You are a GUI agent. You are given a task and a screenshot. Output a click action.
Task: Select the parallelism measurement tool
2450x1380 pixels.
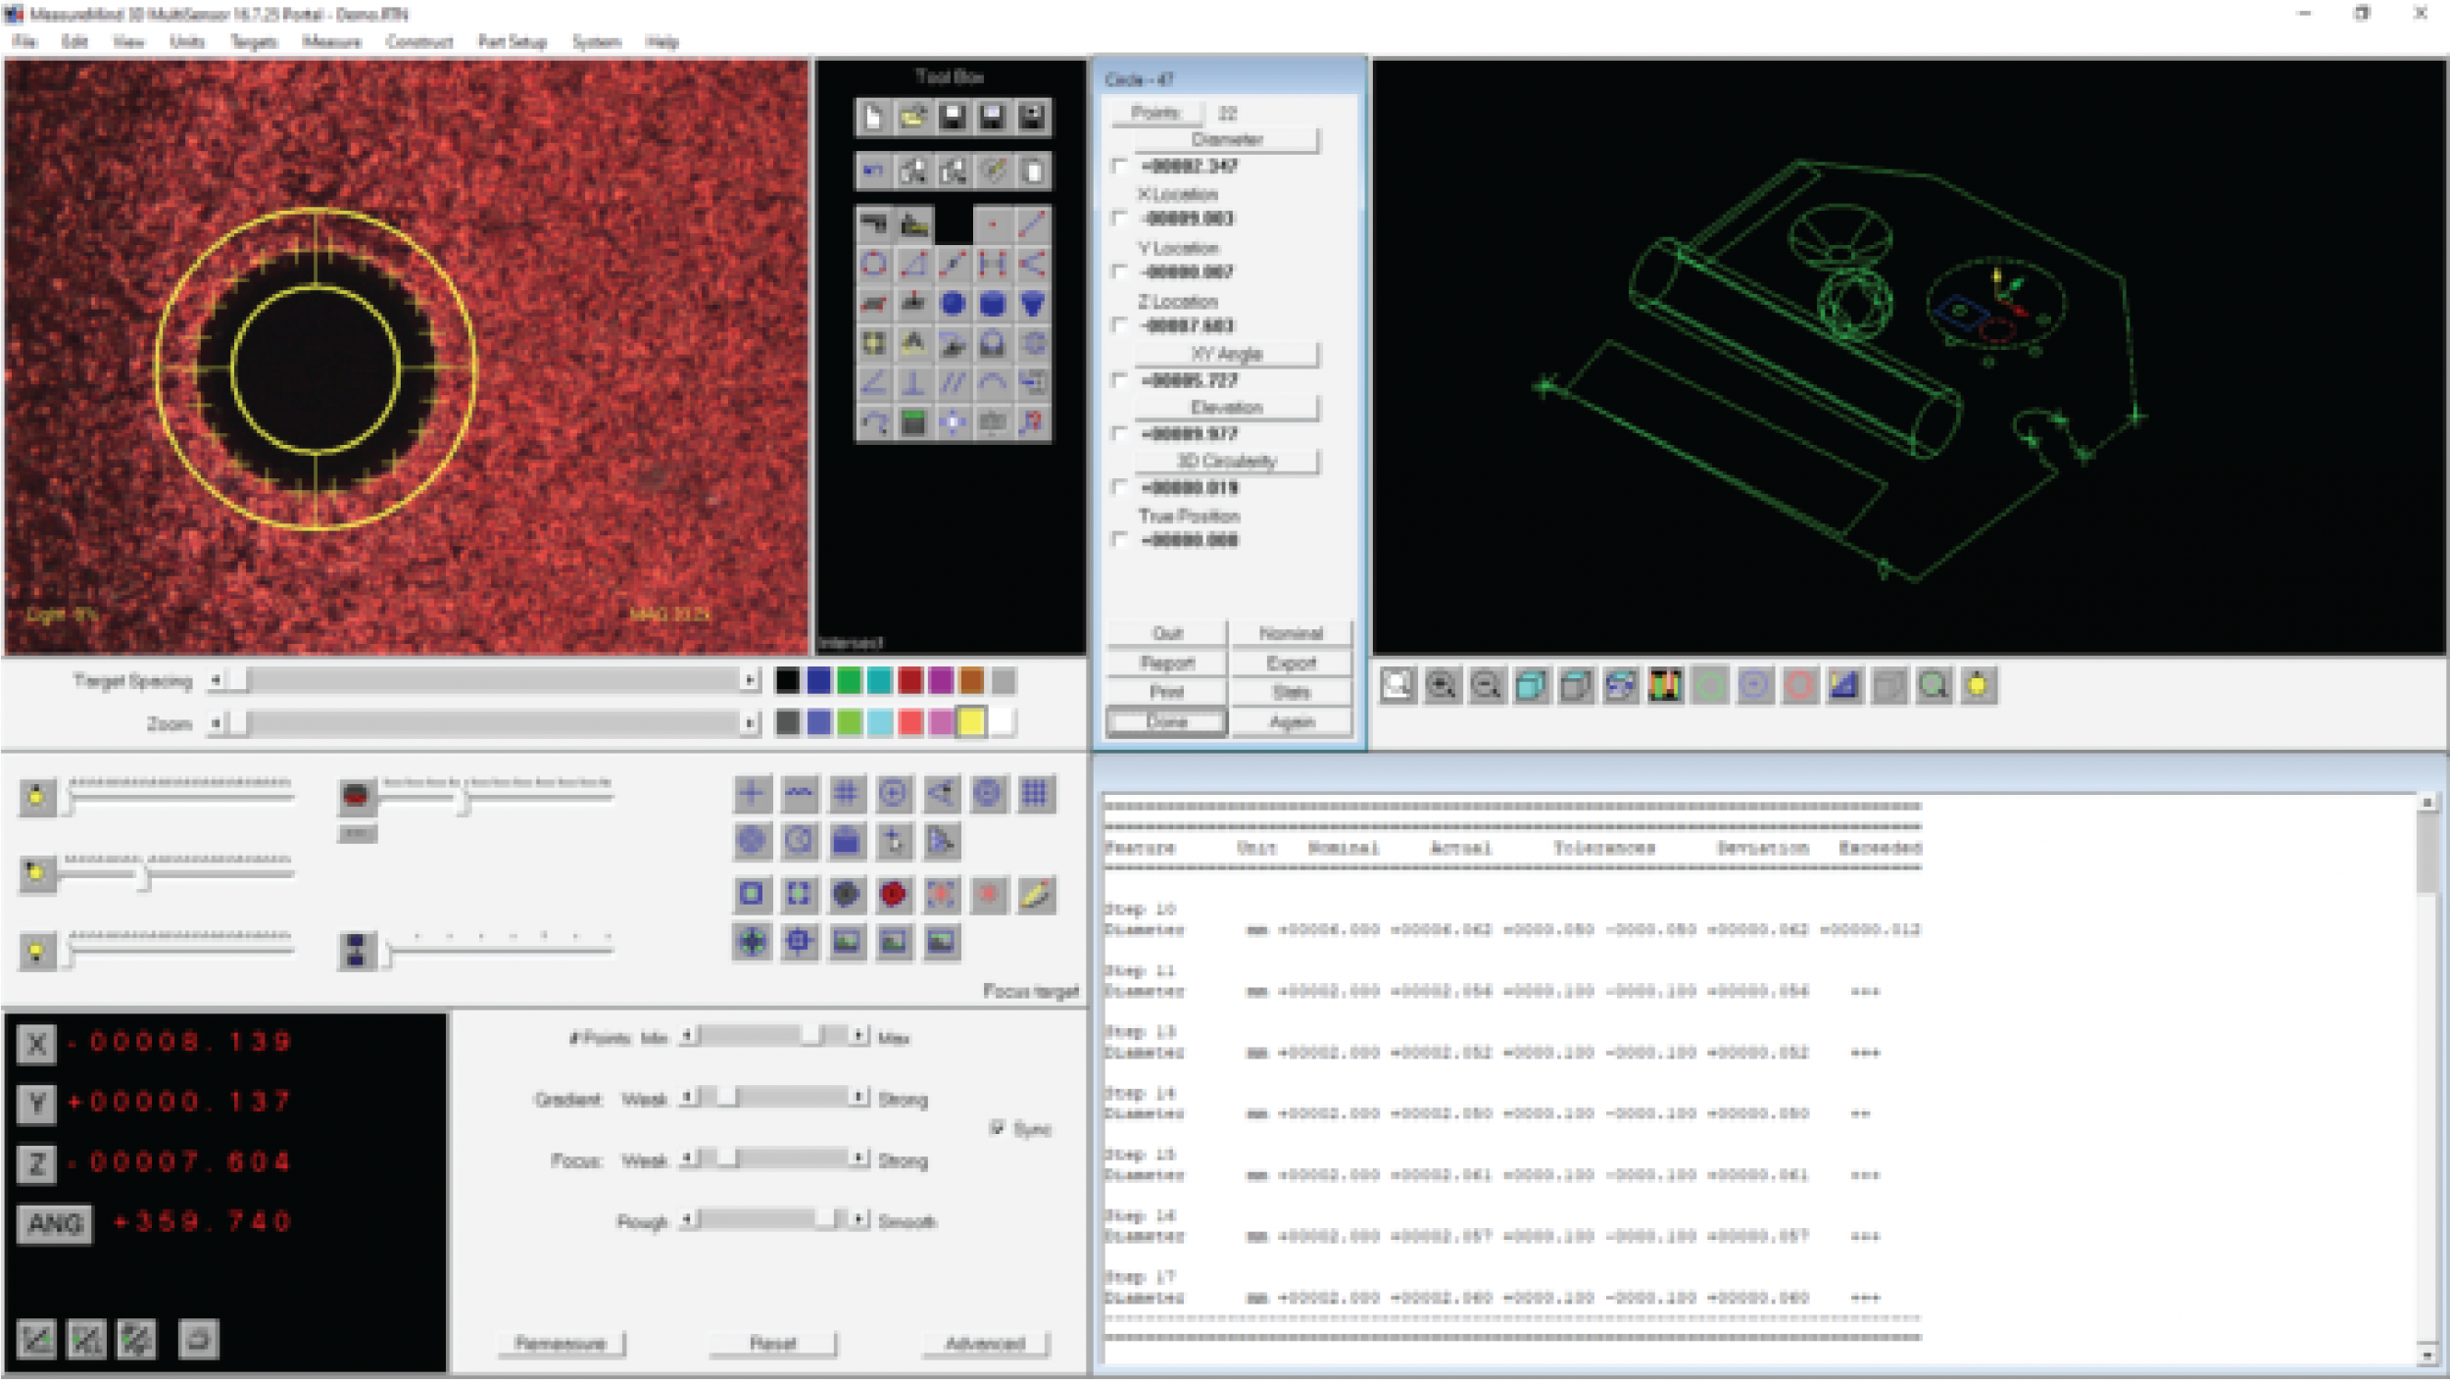pos(954,382)
